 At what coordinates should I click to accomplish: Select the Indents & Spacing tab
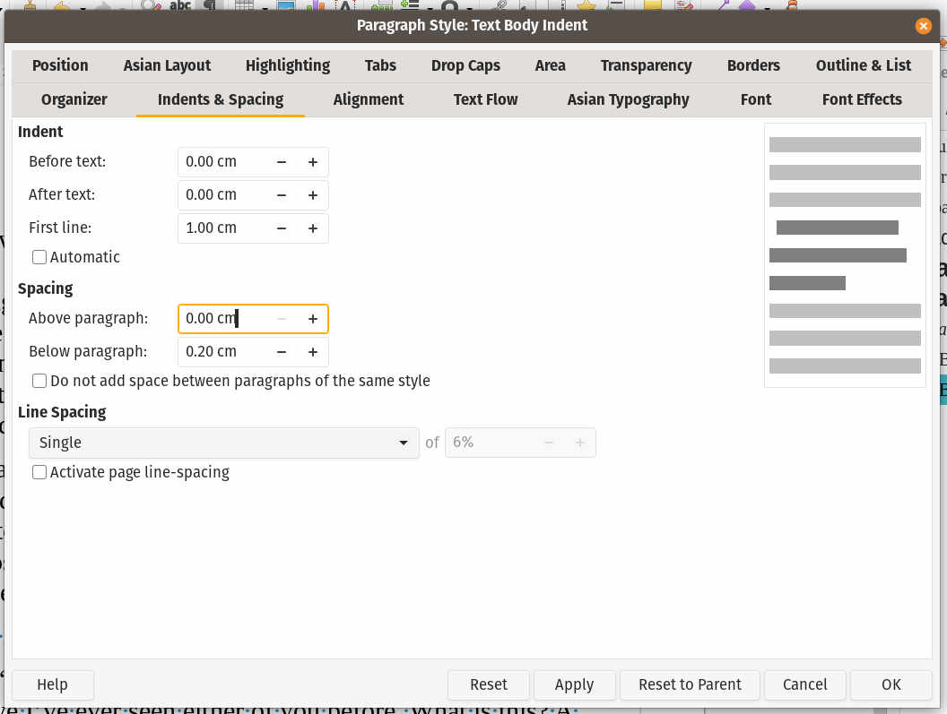pos(221,99)
